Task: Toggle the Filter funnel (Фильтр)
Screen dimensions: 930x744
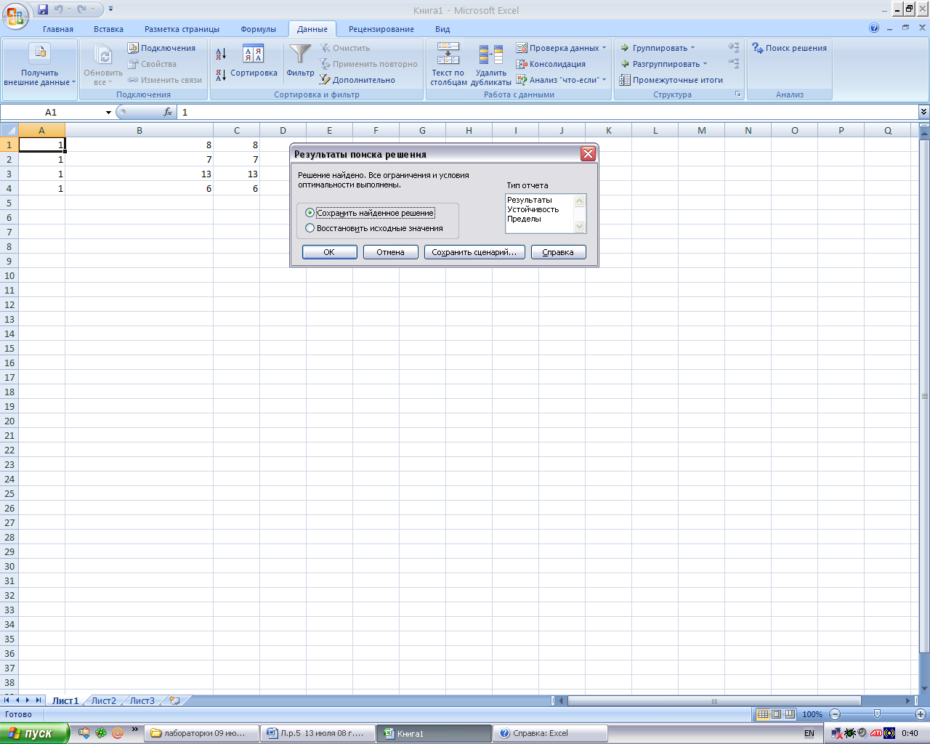Action: point(300,61)
